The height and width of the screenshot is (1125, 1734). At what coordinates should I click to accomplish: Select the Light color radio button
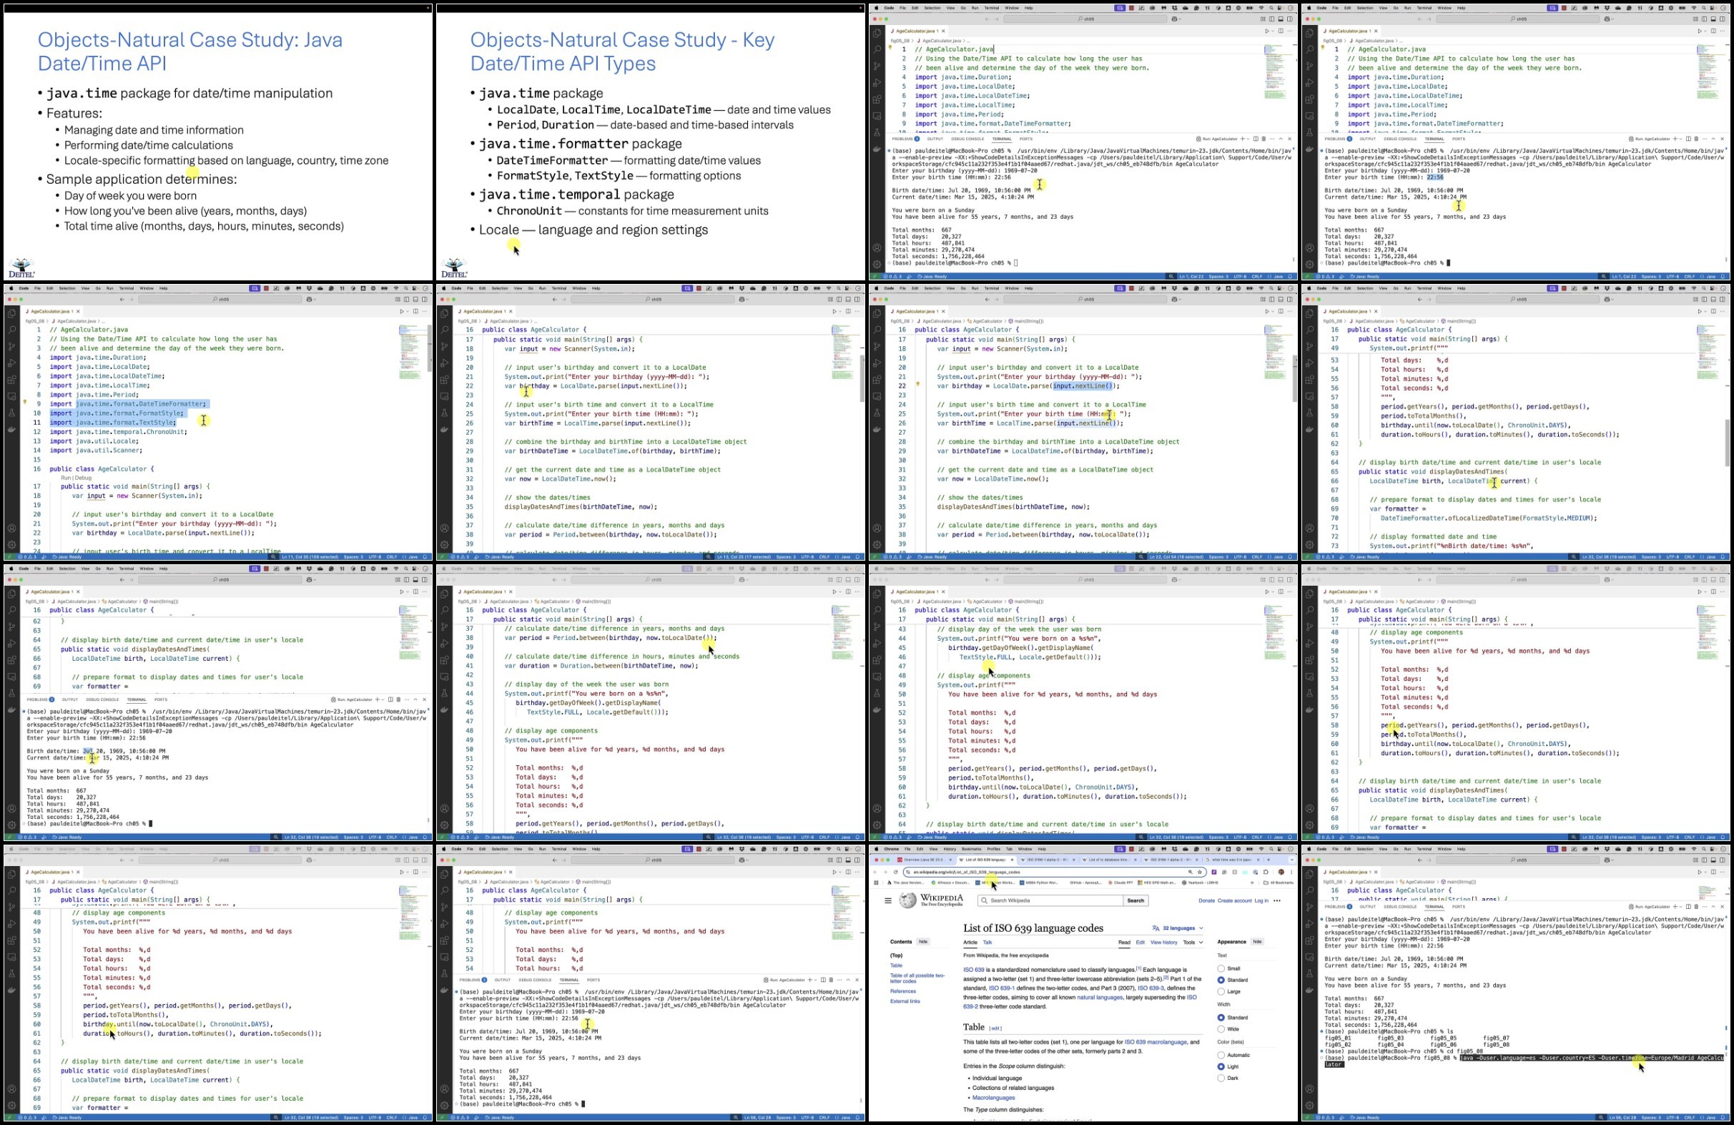point(1221,1066)
